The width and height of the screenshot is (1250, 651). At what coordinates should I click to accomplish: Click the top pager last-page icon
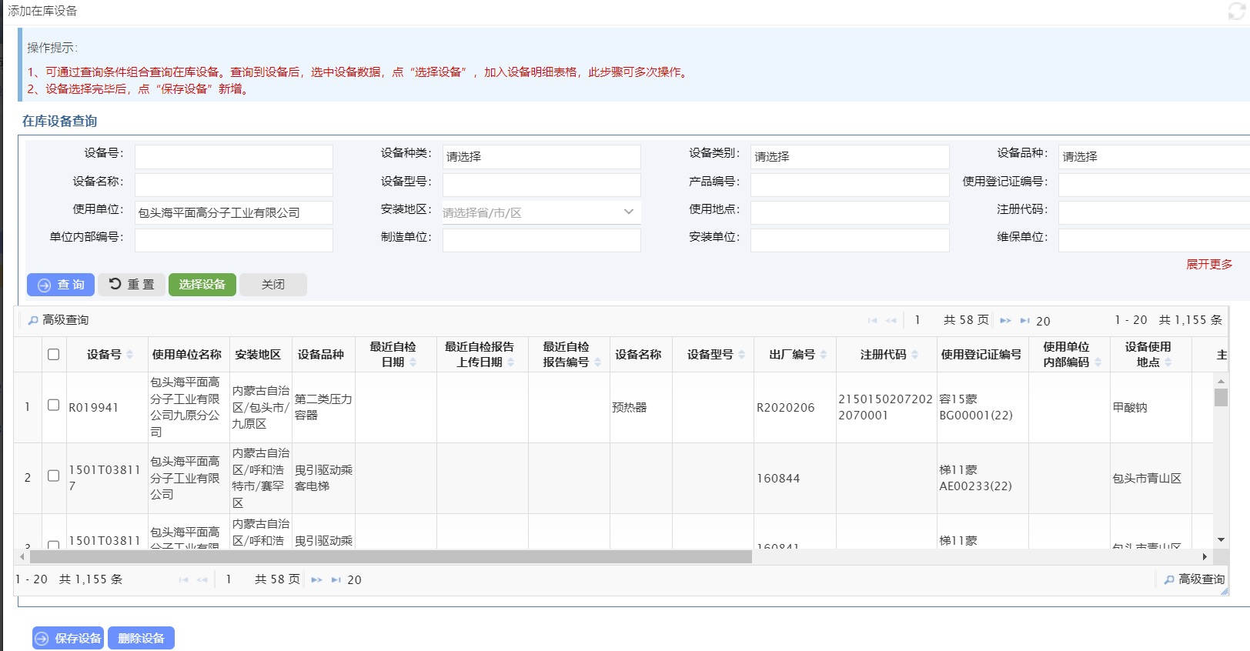pyautogui.click(x=1025, y=320)
